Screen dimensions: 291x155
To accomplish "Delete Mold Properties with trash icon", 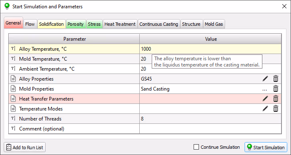I will pos(276,89).
